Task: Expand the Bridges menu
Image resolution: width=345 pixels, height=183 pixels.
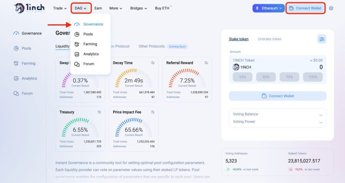Action: (x=139, y=8)
